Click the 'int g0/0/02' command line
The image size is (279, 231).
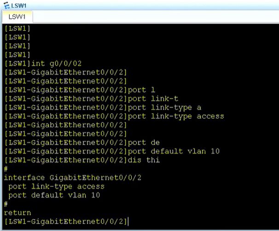tap(43, 64)
